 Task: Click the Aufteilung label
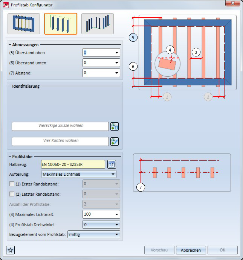coord(19,174)
